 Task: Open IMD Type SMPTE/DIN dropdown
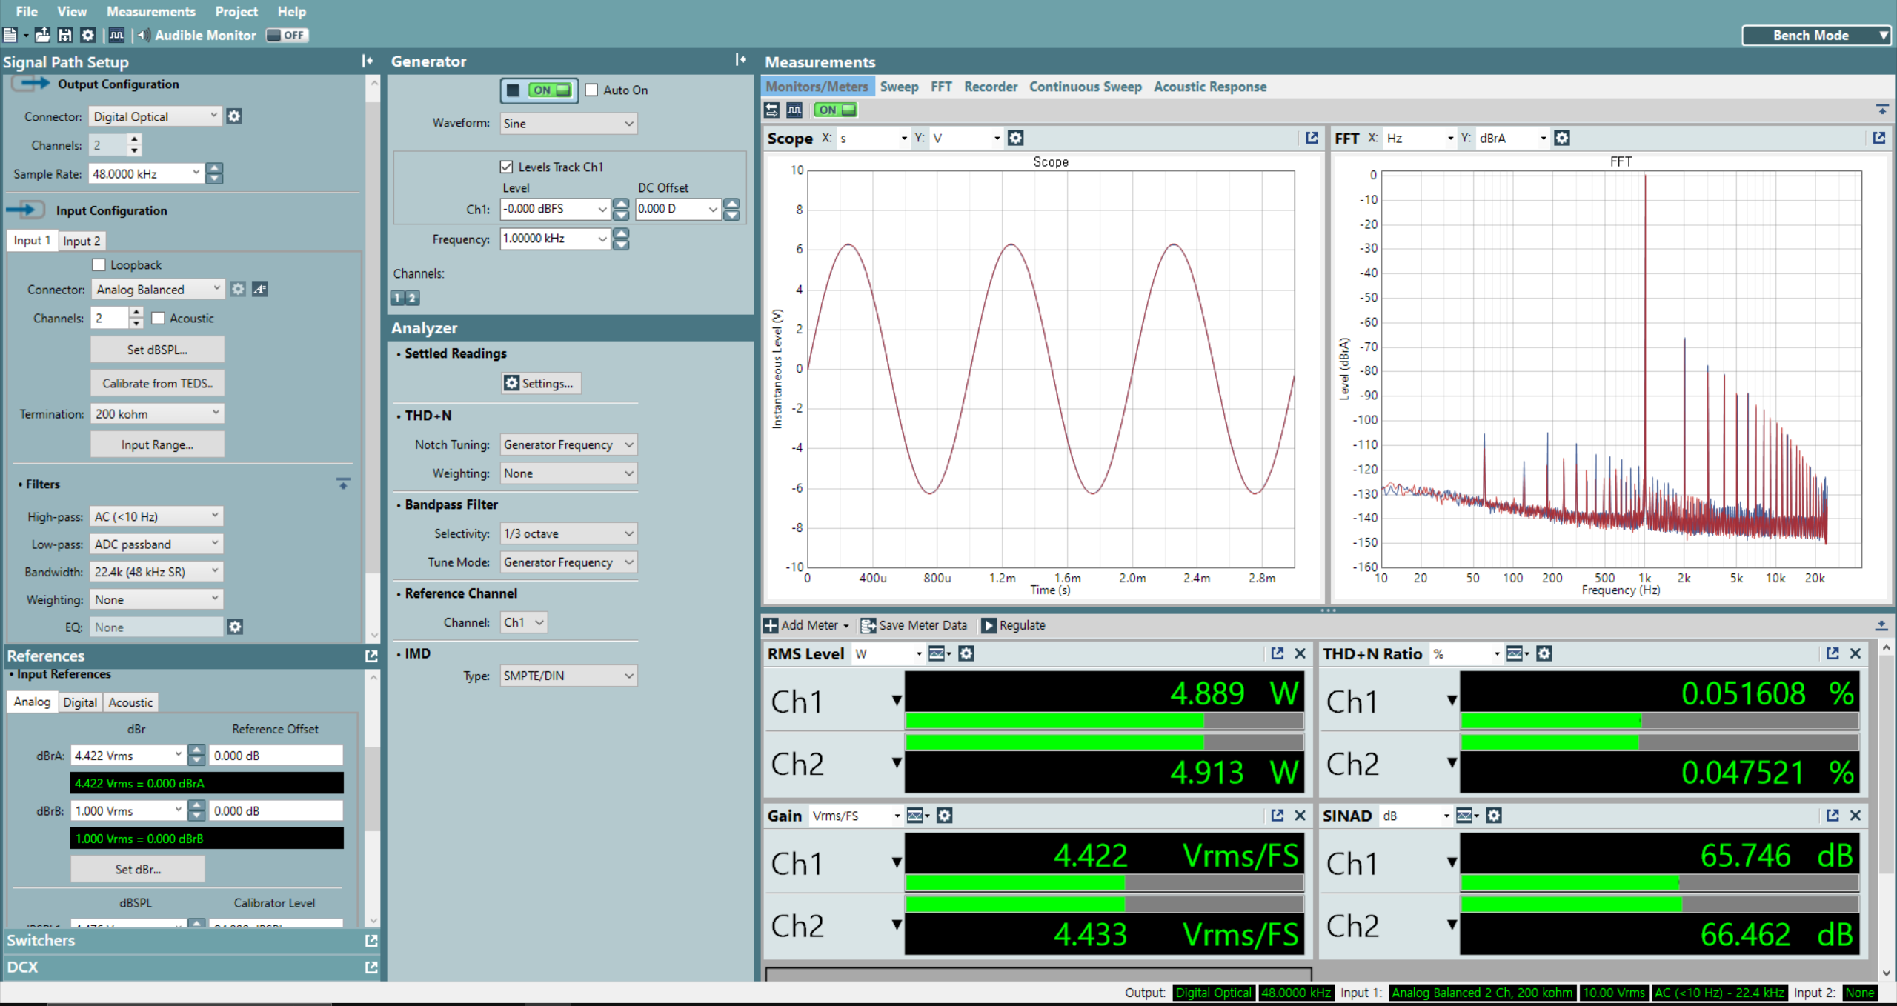568,676
